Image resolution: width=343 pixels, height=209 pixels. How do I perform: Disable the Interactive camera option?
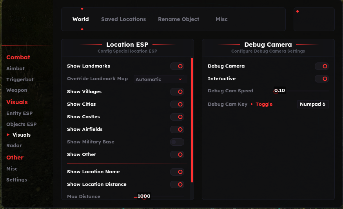[x=322, y=79]
